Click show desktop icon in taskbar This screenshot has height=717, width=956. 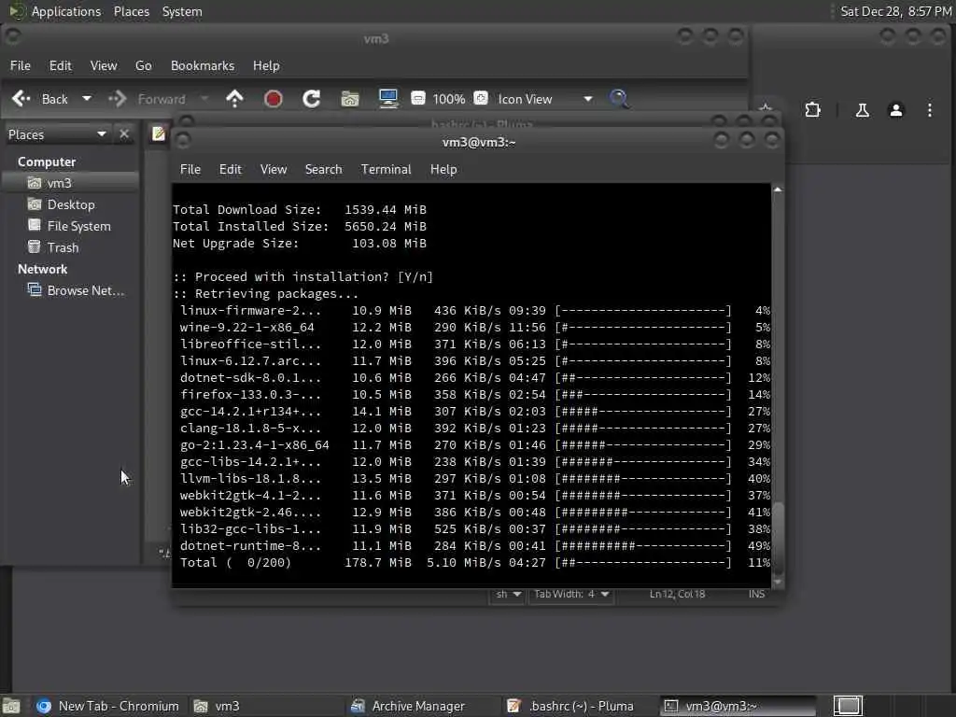[x=11, y=706]
